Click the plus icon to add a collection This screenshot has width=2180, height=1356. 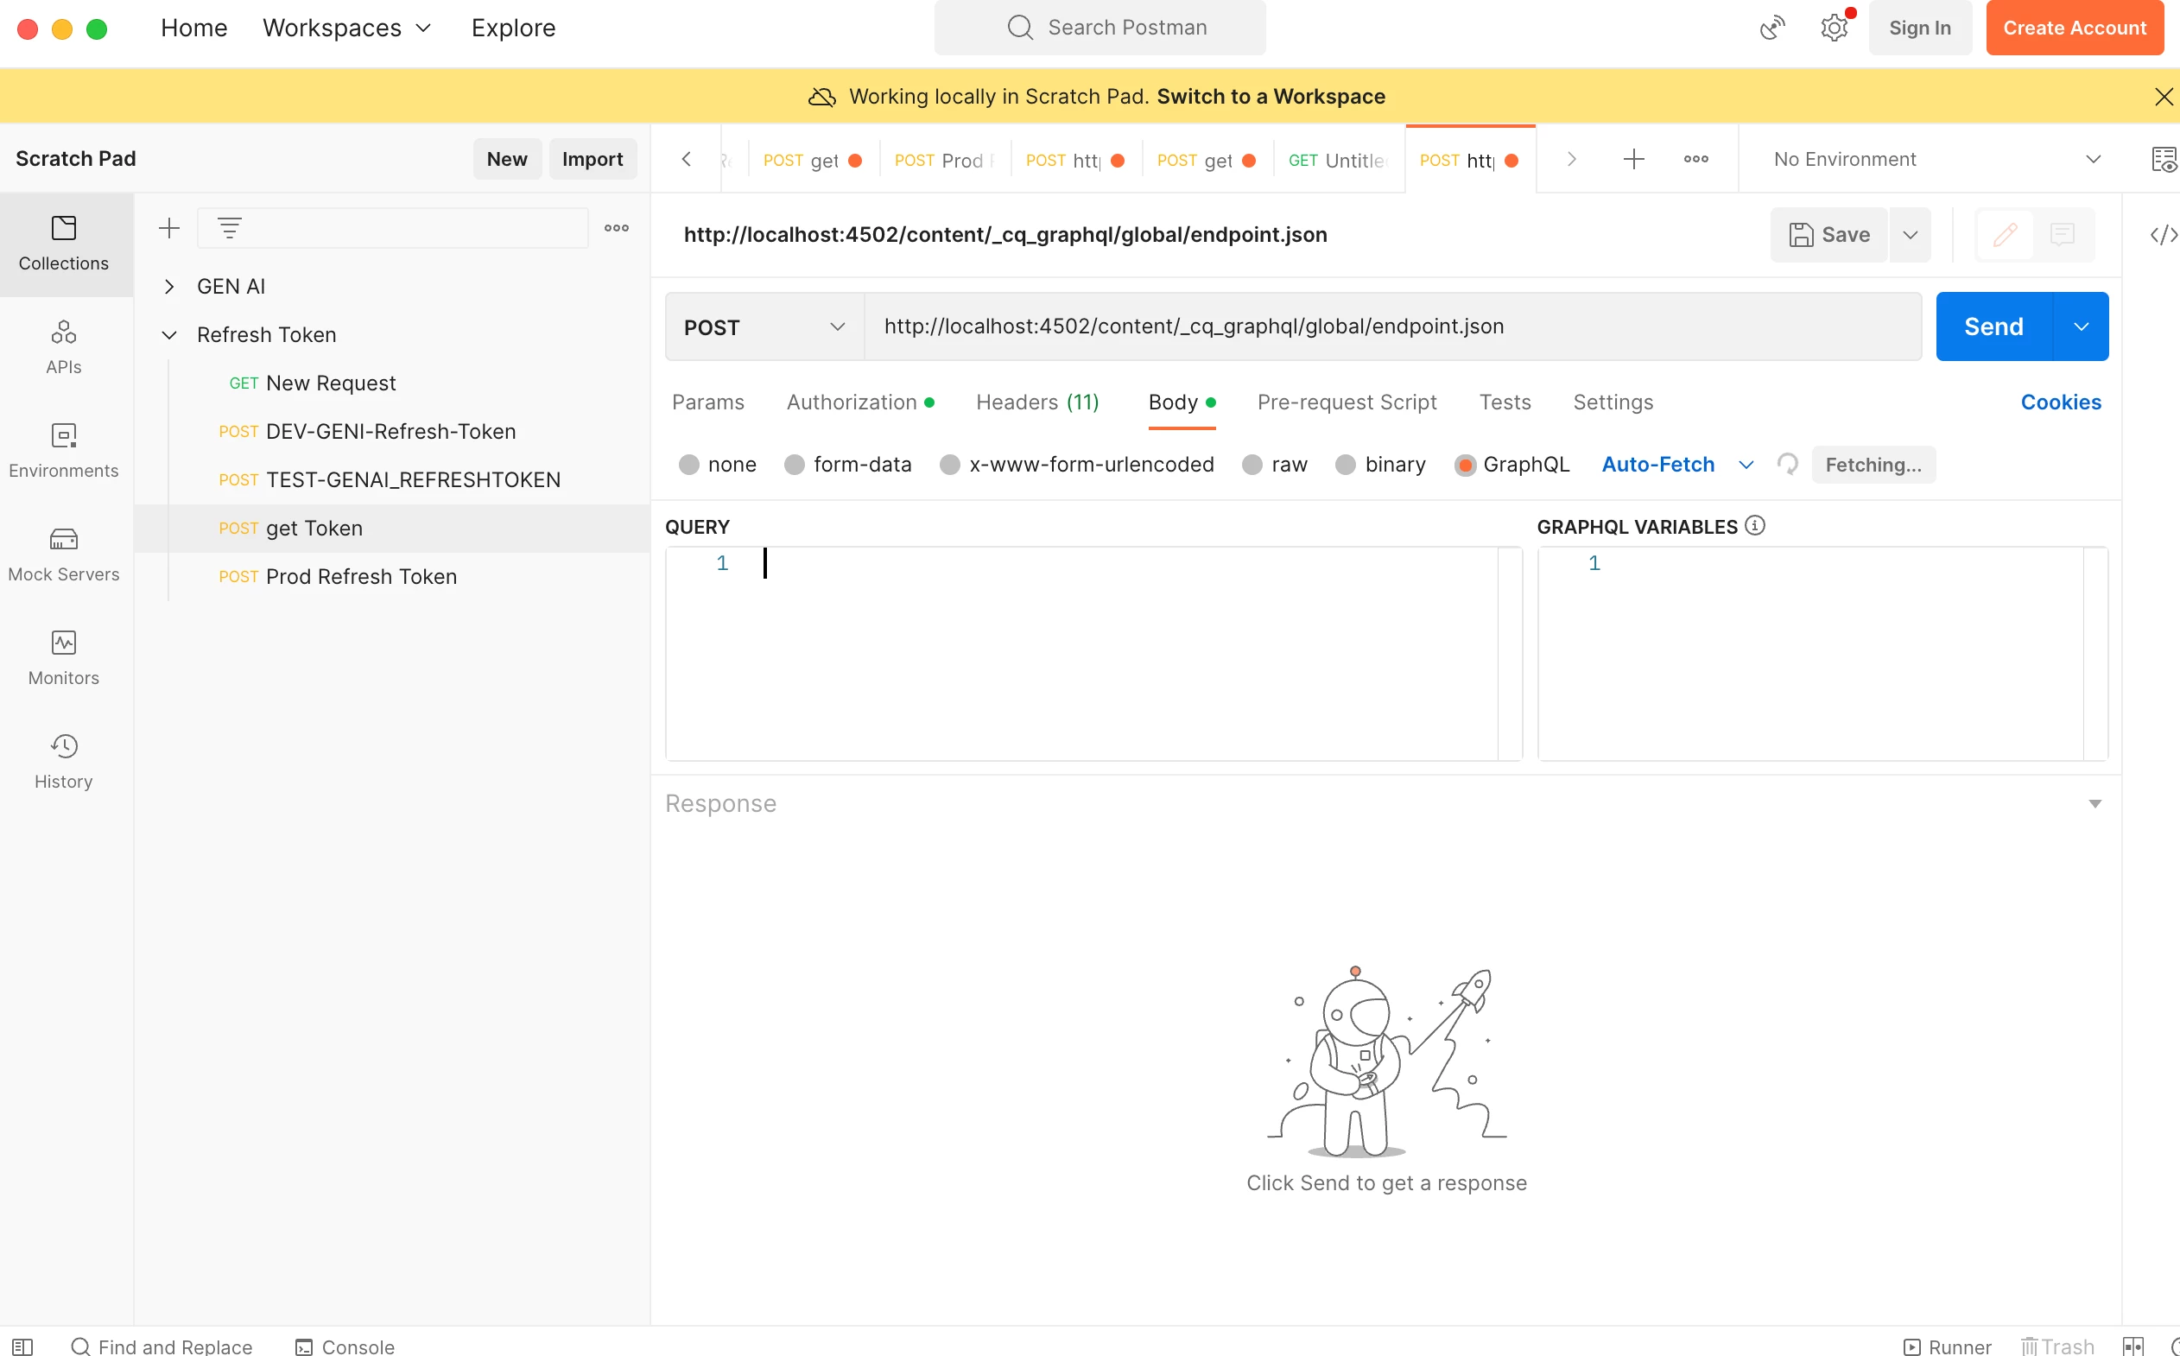(168, 228)
